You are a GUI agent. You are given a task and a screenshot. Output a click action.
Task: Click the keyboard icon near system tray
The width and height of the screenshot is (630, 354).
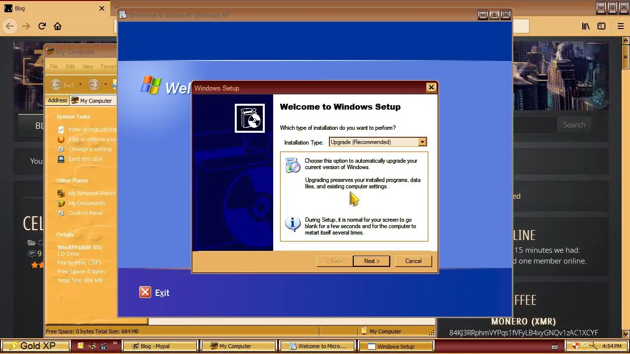(x=555, y=346)
